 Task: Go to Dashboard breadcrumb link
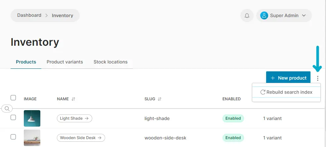[x=29, y=15]
